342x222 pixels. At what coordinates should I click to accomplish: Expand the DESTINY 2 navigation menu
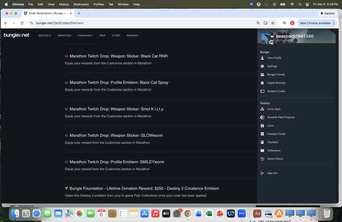(x=45, y=36)
